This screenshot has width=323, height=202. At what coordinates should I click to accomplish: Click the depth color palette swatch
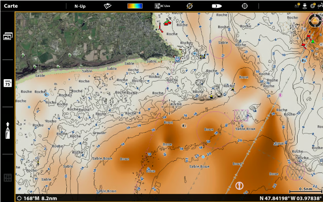(135, 6)
